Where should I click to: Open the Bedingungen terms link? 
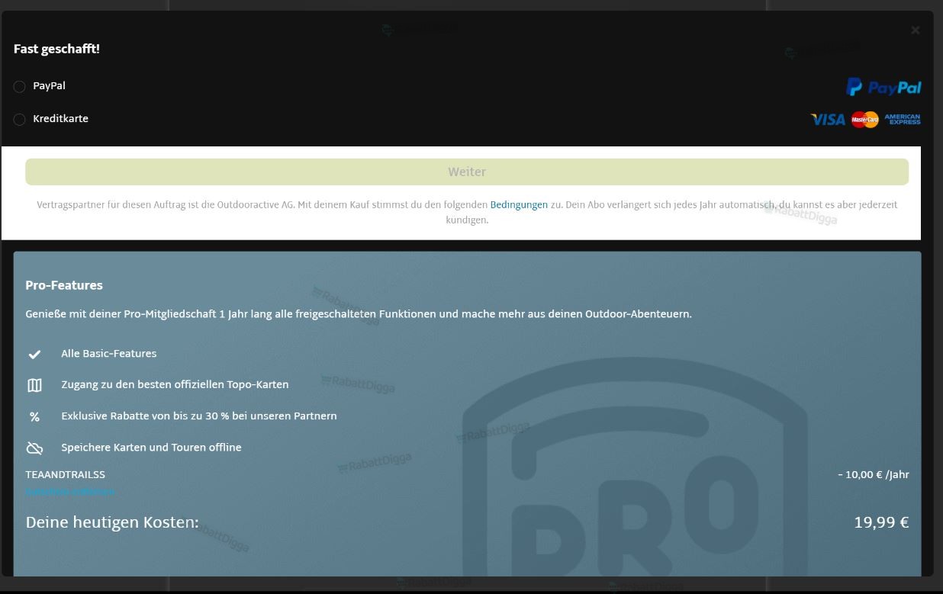pos(519,204)
